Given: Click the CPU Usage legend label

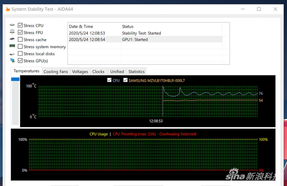Looking at the screenshot, I should [99, 134].
